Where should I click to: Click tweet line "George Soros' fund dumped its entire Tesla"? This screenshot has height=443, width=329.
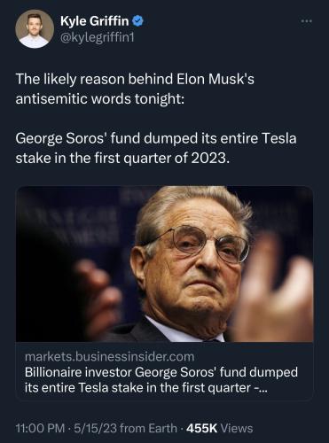tap(156, 138)
